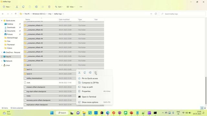The width and height of the screenshot is (207, 116).
Task: Click the Delete trash icon in toolbar
Action: pos(49,7)
